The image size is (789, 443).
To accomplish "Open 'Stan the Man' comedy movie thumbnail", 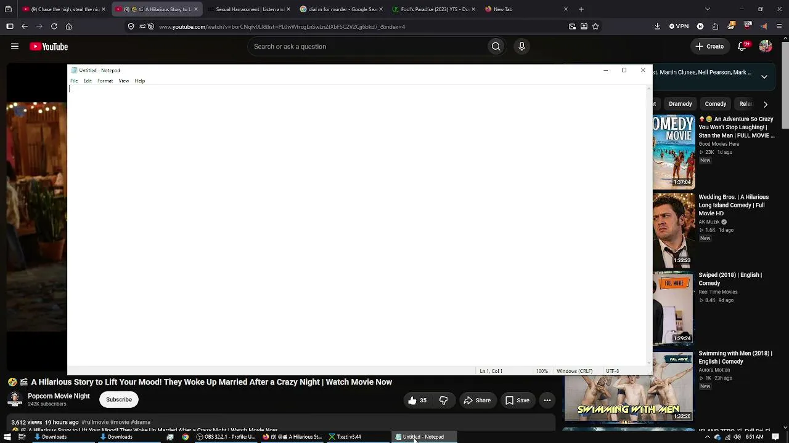I will point(674,151).
